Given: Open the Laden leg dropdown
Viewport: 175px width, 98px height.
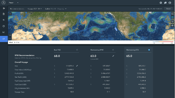Looking at the screenshot, I should [56, 9].
